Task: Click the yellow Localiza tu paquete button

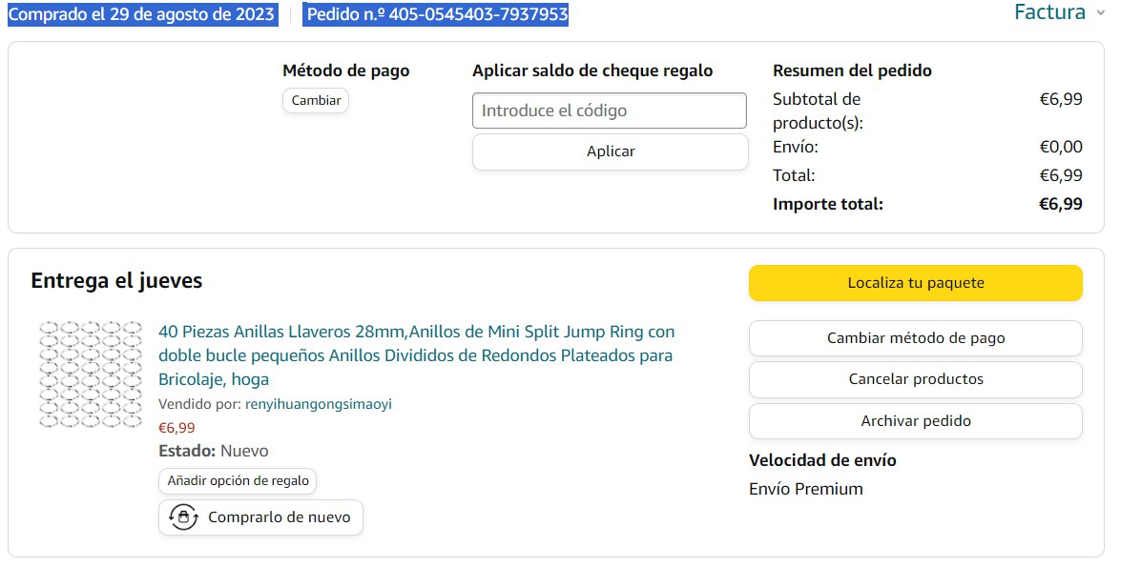Action: click(915, 283)
